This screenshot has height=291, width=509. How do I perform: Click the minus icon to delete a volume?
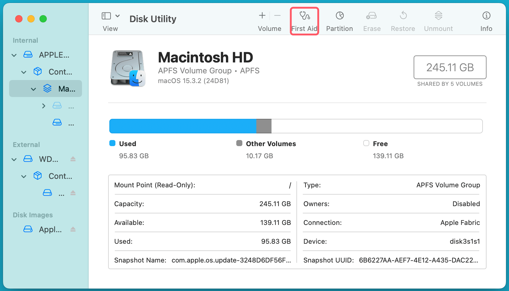pyautogui.click(x=277, y=15)
